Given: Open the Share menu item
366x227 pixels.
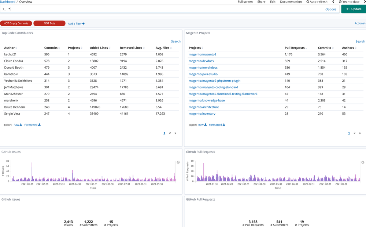Looking at the screenshot, I should coord(261,2).
